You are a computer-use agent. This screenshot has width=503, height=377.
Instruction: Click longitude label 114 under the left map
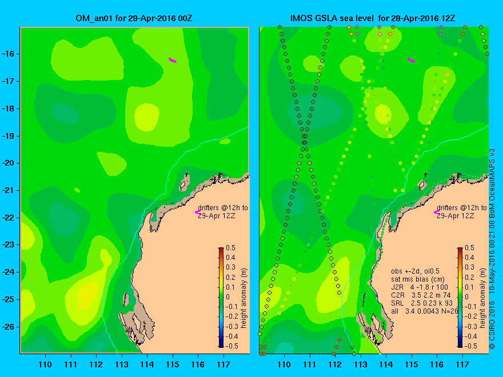147,364
